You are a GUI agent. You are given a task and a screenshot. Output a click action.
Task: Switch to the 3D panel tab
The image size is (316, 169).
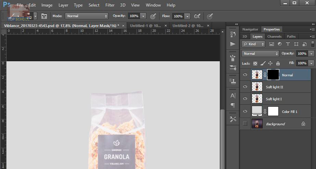coord(244,37)
